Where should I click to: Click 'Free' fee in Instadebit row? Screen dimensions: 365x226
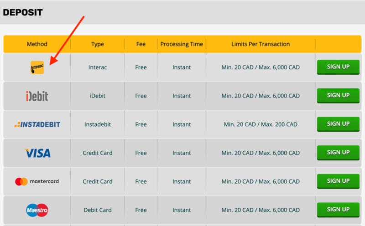[x=141, y=124]
